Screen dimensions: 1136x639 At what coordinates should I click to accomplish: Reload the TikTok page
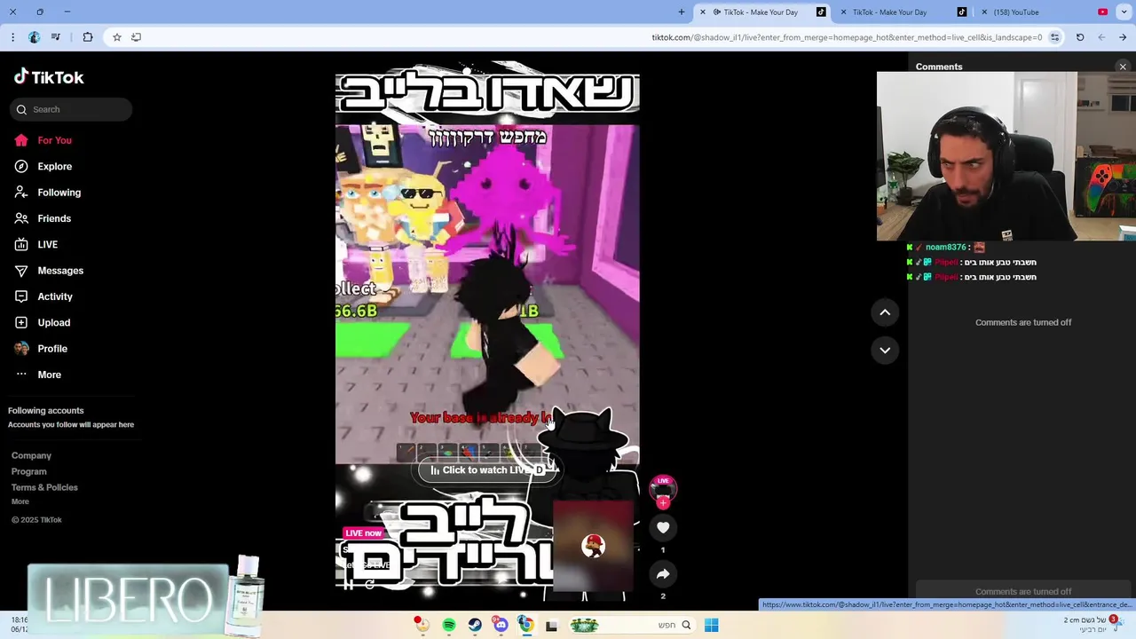[1080, 37]
